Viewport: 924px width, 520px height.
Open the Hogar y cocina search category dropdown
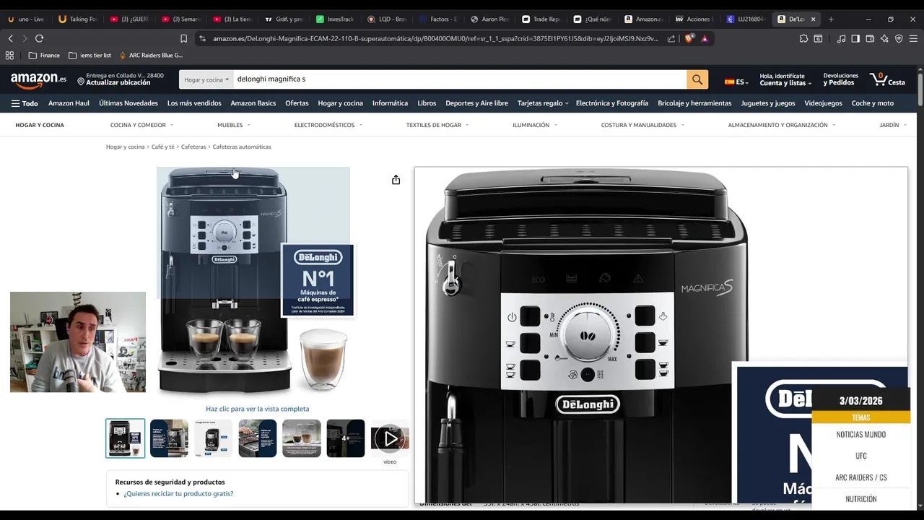tap(206, 79)
